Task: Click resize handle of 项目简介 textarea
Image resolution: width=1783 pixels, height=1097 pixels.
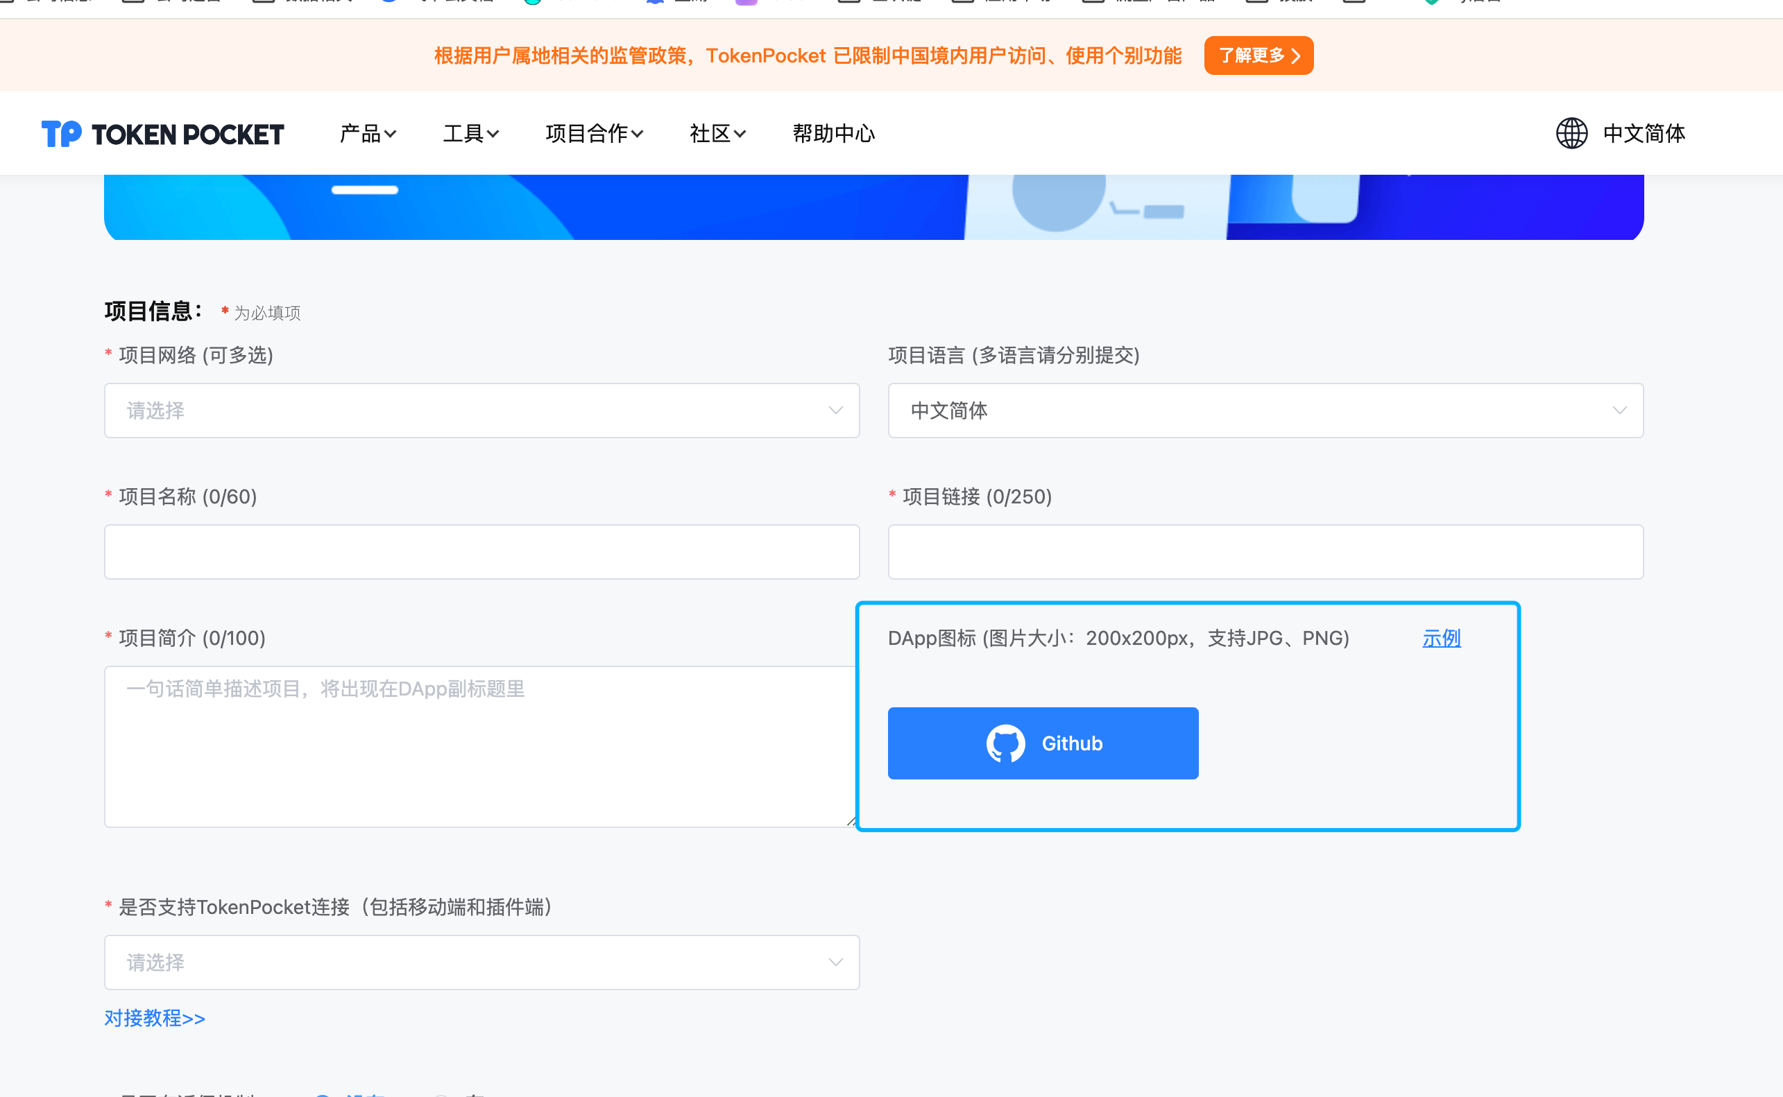Action: pos(851,820)
